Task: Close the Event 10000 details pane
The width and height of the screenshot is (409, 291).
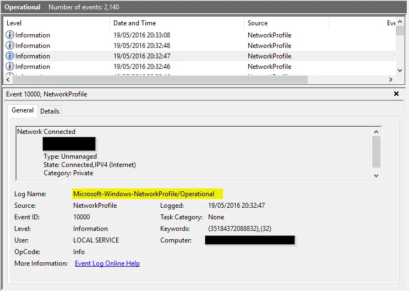Action: pos(396,94)
